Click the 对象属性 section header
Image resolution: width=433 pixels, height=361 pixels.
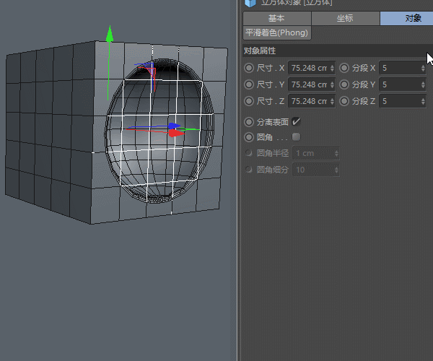pyautogui.click(x=338, y=51)
